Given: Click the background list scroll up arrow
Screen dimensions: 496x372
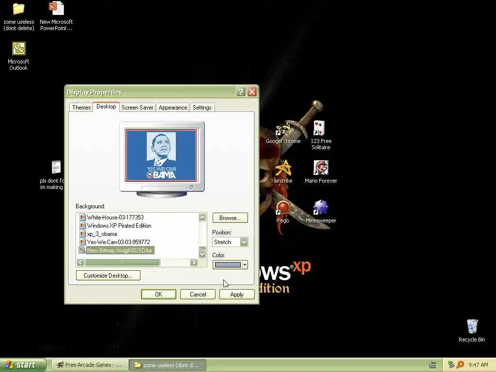Looking at the screenshot, I should click(202, 217).
